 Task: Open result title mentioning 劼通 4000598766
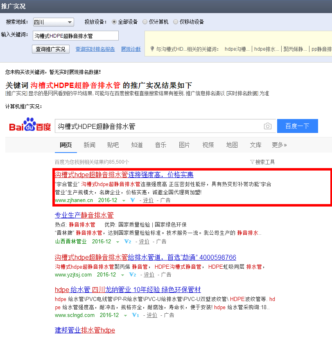pyautogui.click(x=145, y=257)
